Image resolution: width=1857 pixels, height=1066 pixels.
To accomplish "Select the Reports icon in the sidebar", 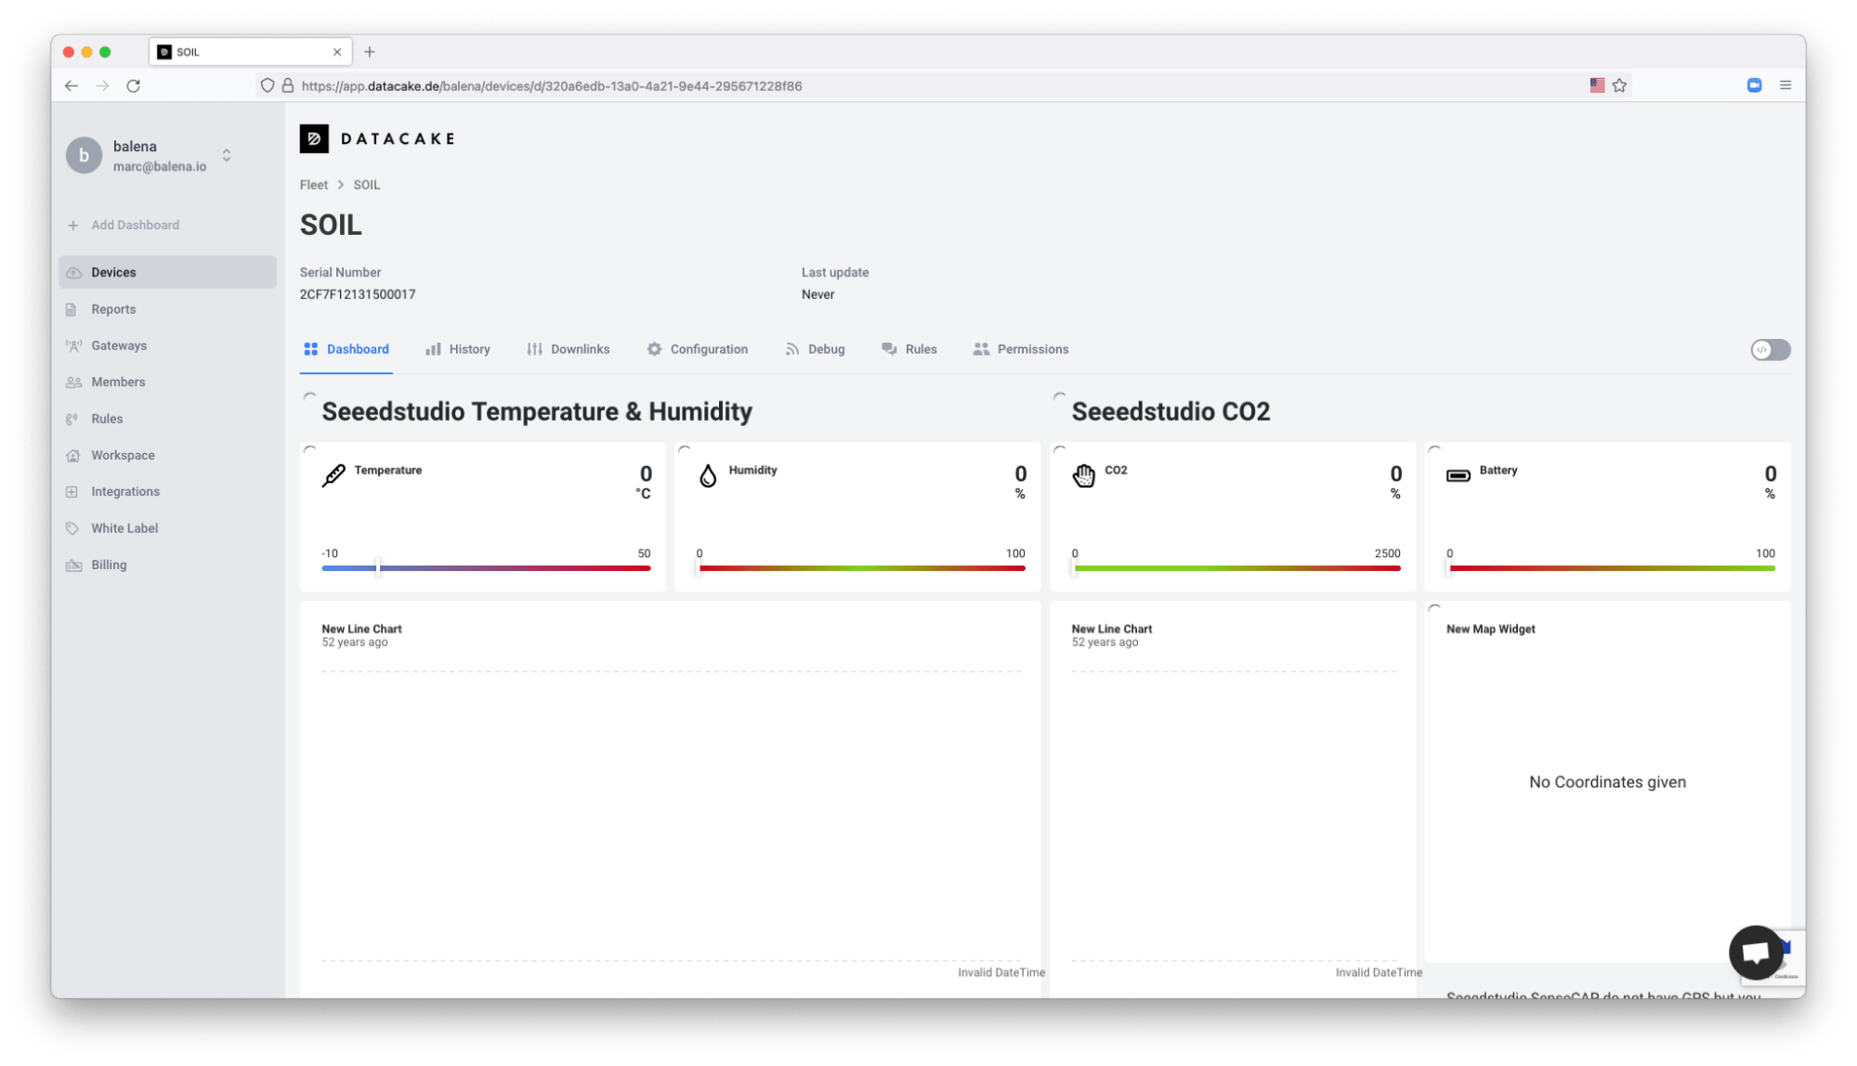I will point(74,308).
